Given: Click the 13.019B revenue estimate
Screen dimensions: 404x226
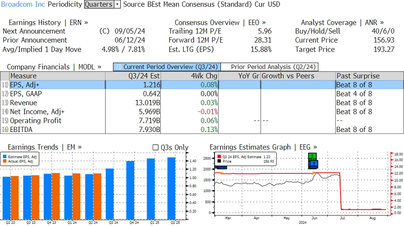Looking at the screenshot, I should click(148, 103).
